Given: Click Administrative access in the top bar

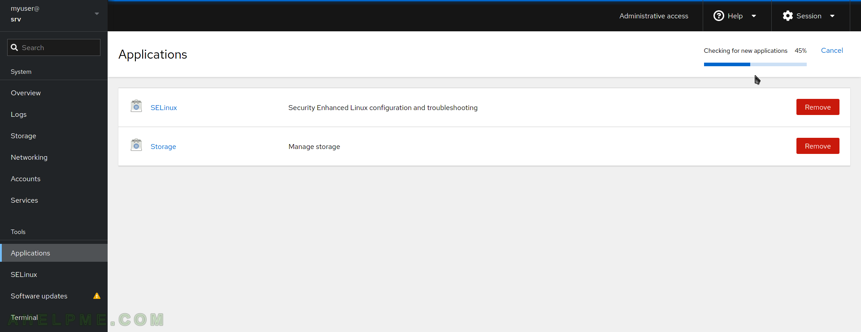Looking at the screenshot, I should pyautogui.click(x=654, y=16).
